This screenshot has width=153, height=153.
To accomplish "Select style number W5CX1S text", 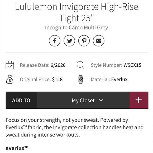I will (x=132, y=65).
